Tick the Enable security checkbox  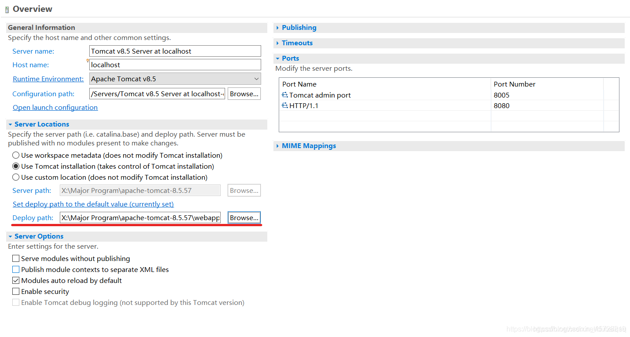click(x=16, y=291)
